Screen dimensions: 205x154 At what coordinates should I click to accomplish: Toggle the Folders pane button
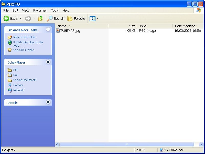pyautogui.click(x=76, y=19)
